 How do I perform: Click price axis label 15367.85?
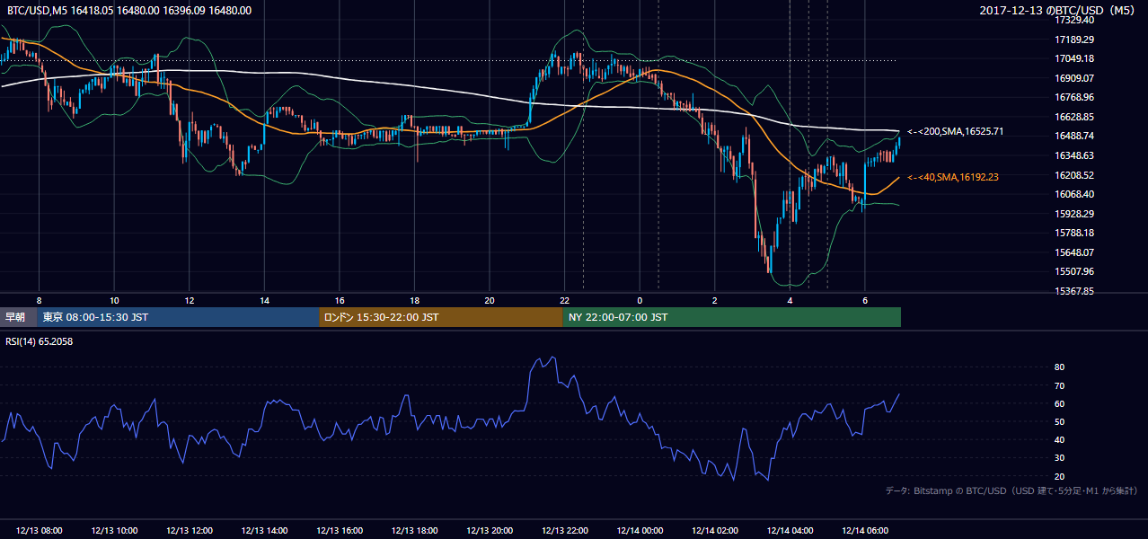point(1074,291)
